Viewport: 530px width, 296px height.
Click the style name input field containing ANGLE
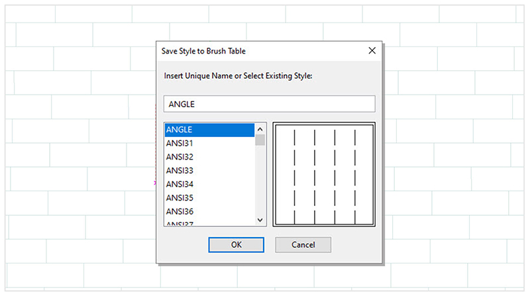click(270, 104)
